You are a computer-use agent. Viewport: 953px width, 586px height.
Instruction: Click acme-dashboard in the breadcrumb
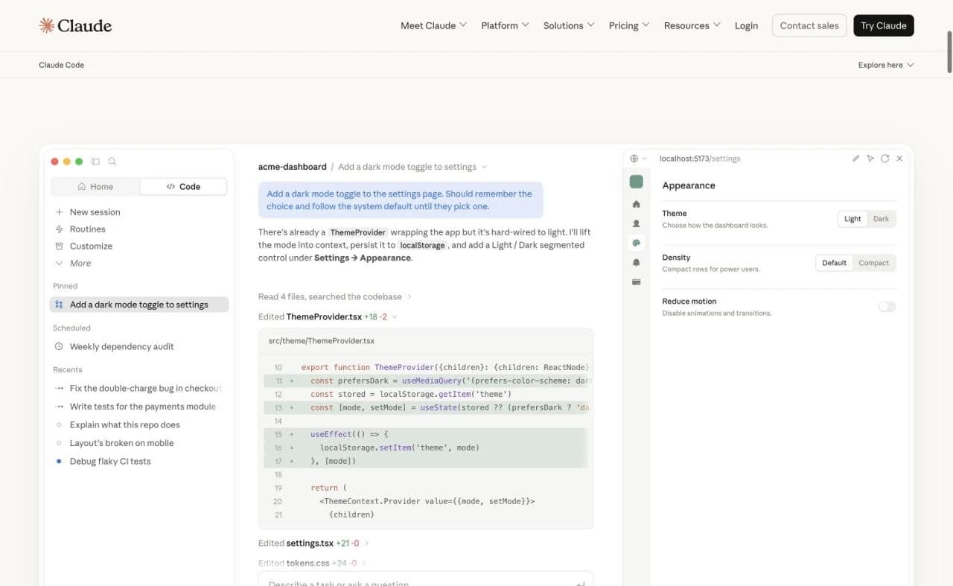tap(292, 167)
